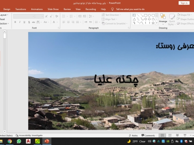Open the Align Text dropdown
Image resolution: width=194 pixels, height=145 pixels.
[x=109, y=19]
